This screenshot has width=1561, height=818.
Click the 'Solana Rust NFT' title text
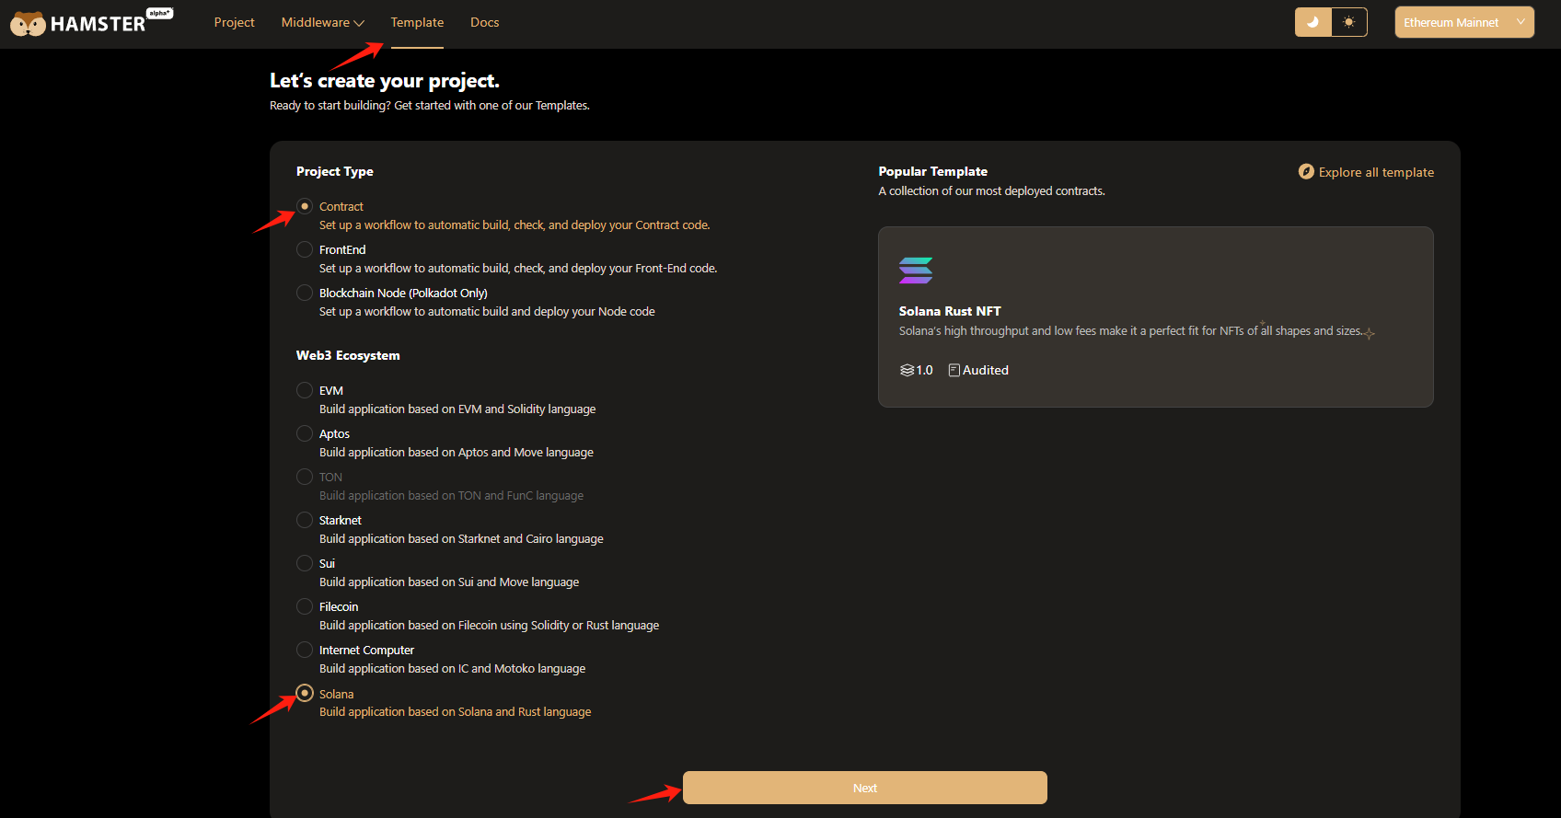pyautogui.click(x=950, y=311)
